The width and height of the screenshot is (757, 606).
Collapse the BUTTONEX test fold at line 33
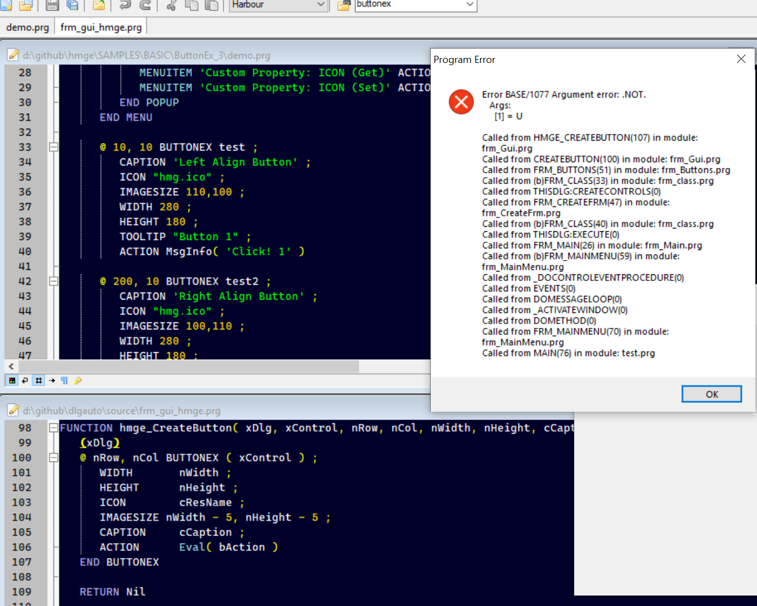click(54, 147)
